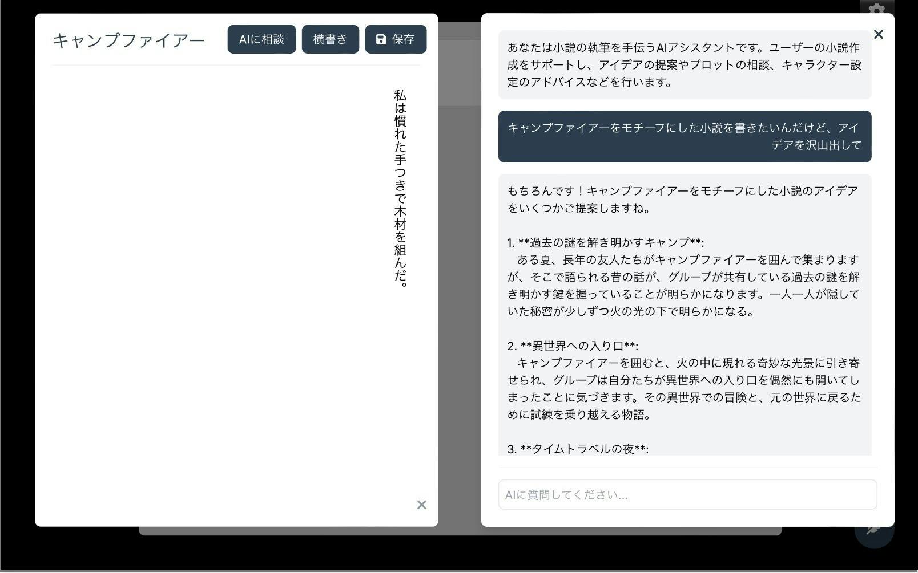918x573 pixels.
Task: Dismiss the AI chat panel with the X icon
Action: (x=877, y=34)
